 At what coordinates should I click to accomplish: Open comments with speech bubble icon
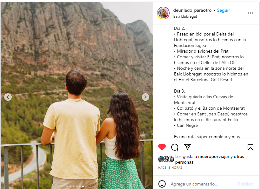(175, 147)
